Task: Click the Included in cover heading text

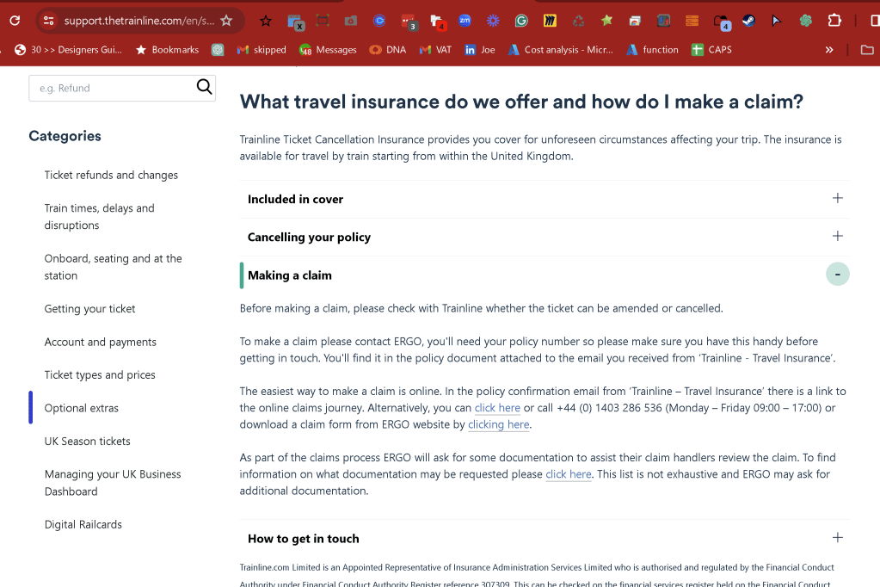Action: [295, 200]
